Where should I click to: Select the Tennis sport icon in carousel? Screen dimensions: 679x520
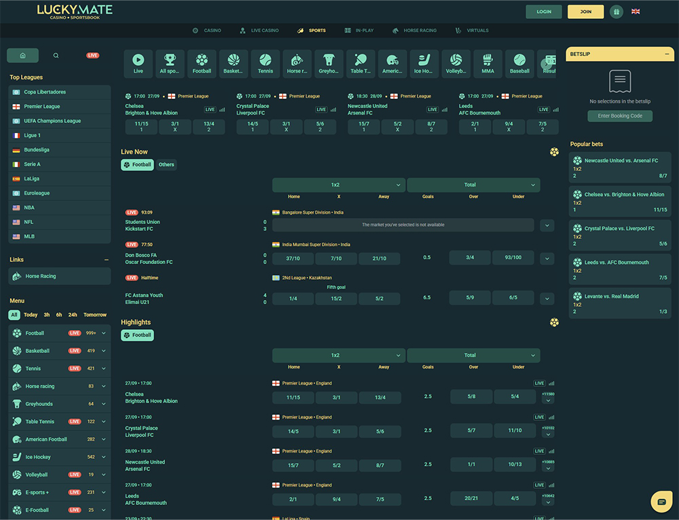pyautogui.click(x=265, y=63)
